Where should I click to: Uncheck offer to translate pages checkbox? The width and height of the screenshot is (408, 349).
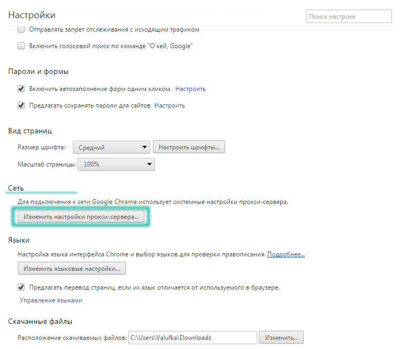(21, 287)
